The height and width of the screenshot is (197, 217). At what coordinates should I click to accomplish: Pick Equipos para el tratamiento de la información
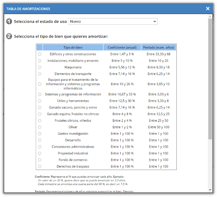[x=40, y=84]
